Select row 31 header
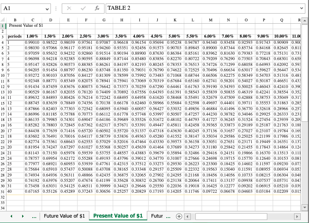 click(x=3, y=192)
